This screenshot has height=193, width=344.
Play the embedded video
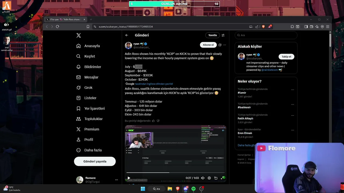pyautogui.click(x=129, y=178)
